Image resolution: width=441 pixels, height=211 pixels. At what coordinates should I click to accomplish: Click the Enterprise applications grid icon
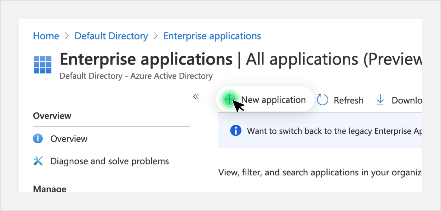[x=43, y=65]
